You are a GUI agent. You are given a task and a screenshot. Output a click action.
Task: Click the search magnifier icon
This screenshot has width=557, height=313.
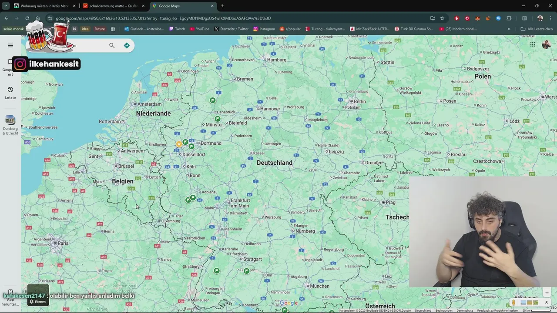(112, 45)
